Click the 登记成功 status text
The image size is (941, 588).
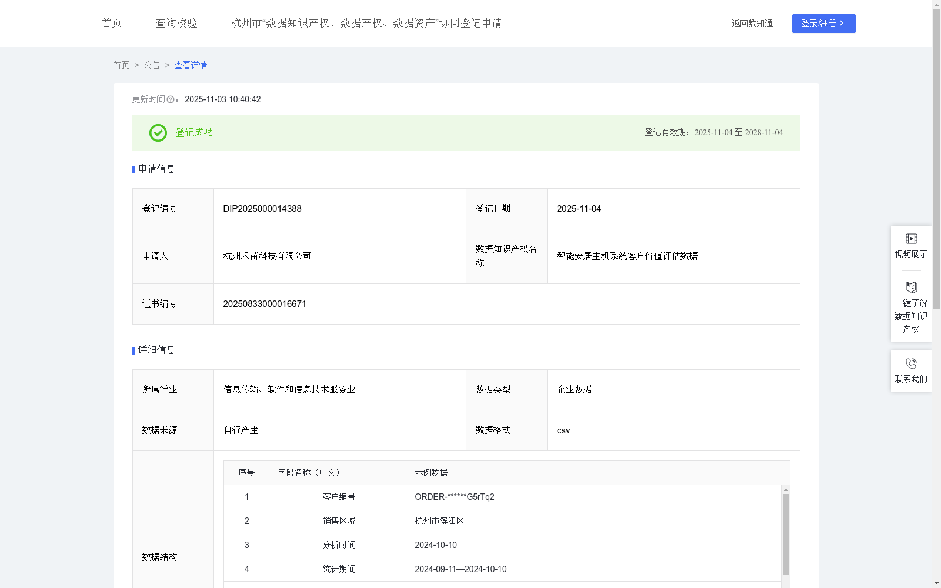194,133
